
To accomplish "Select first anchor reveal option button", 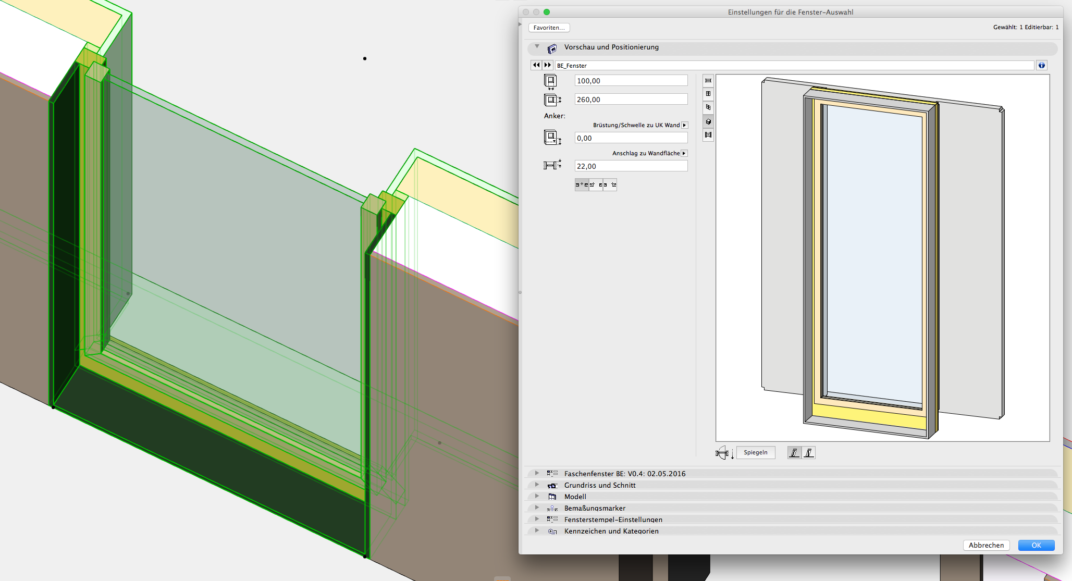I will point(582,185).
